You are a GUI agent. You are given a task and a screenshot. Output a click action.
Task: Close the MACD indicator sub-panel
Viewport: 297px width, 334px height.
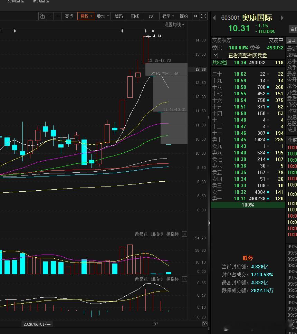coord(184,279)
